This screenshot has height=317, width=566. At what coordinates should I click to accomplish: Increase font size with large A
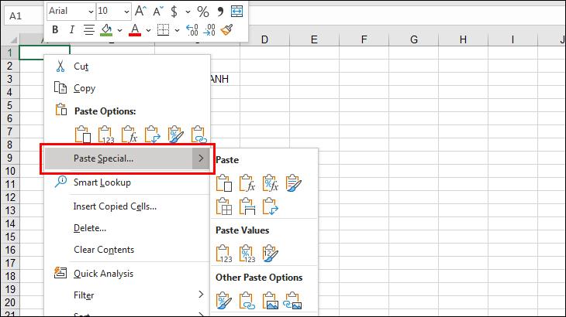pyautogui.click(x=140, y=11)
